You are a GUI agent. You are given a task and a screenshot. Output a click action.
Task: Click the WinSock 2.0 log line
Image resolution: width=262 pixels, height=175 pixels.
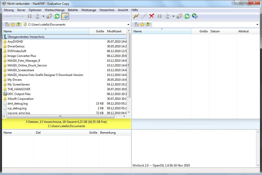coord(161,165)
